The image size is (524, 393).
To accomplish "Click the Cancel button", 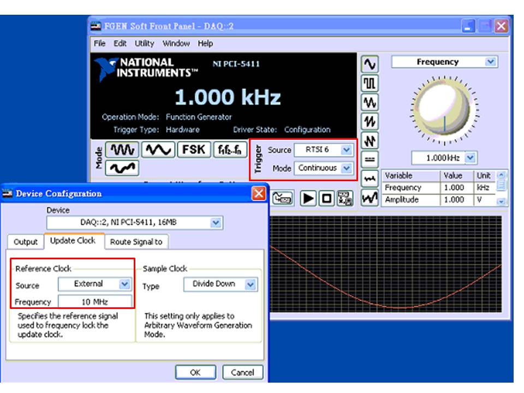I will click(242, 372).
